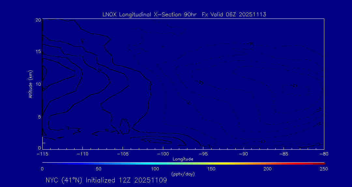This screenshot has height=187, width=352.
Task: Click the Longitude x-axis label
Action: click(x=183, y=159)
